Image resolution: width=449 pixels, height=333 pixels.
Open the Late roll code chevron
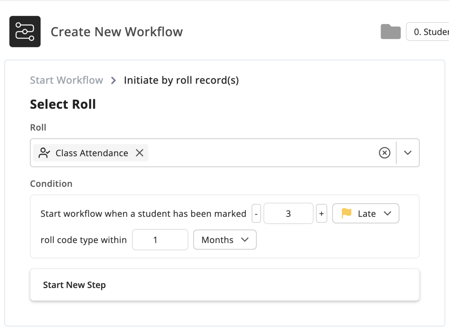pos(387,213)
